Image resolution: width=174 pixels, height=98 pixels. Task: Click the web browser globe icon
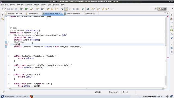83,9
